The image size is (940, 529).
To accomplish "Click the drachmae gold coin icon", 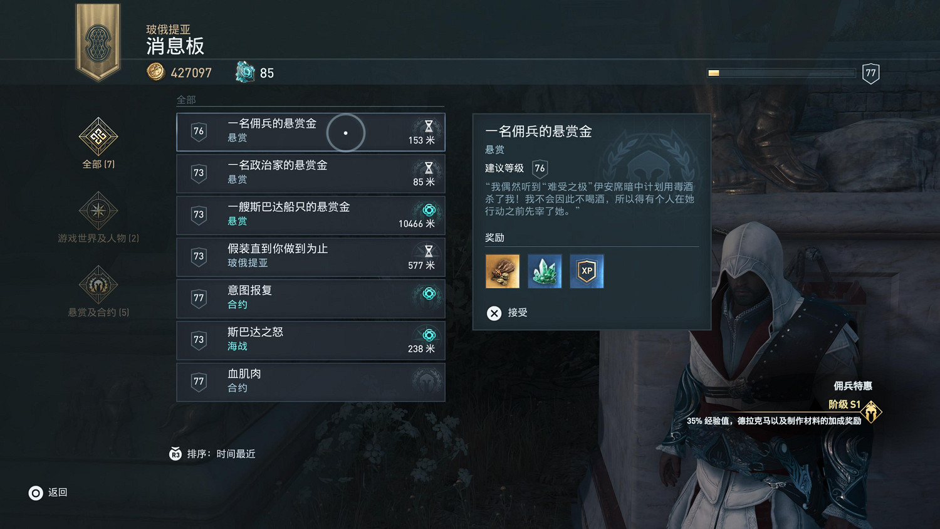I will (x=155, y=72).
